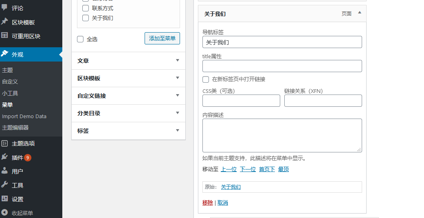Focus the CSS类 input field

(241, 101)
